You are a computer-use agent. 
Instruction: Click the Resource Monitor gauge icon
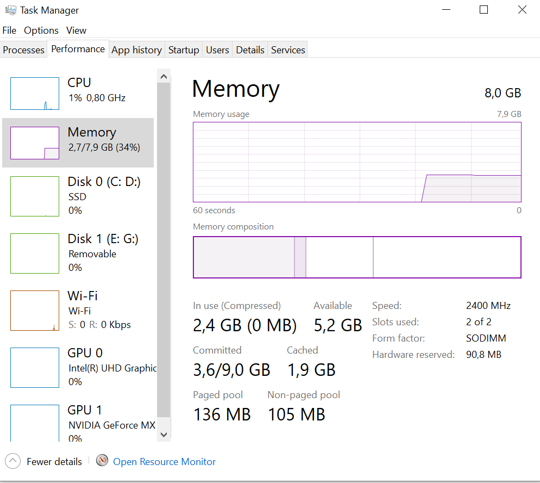tap(102, 461)
